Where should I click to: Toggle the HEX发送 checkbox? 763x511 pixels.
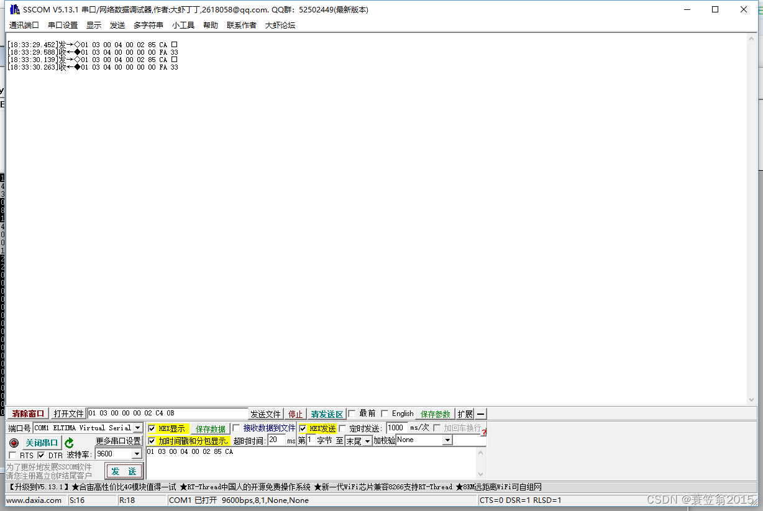tap(303, 428)
